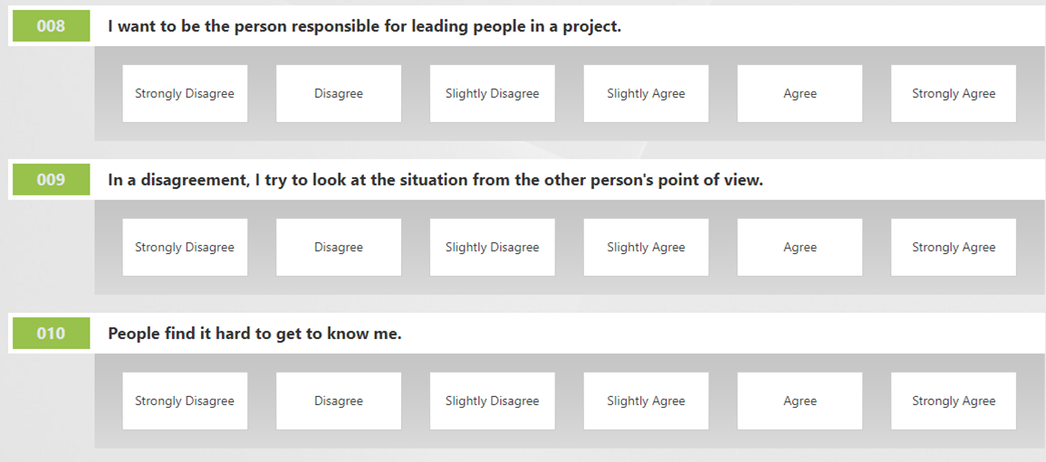Choose Agree for other person's viewpoint question
The image size is (1046, 462).
click(x=800, y=247)
